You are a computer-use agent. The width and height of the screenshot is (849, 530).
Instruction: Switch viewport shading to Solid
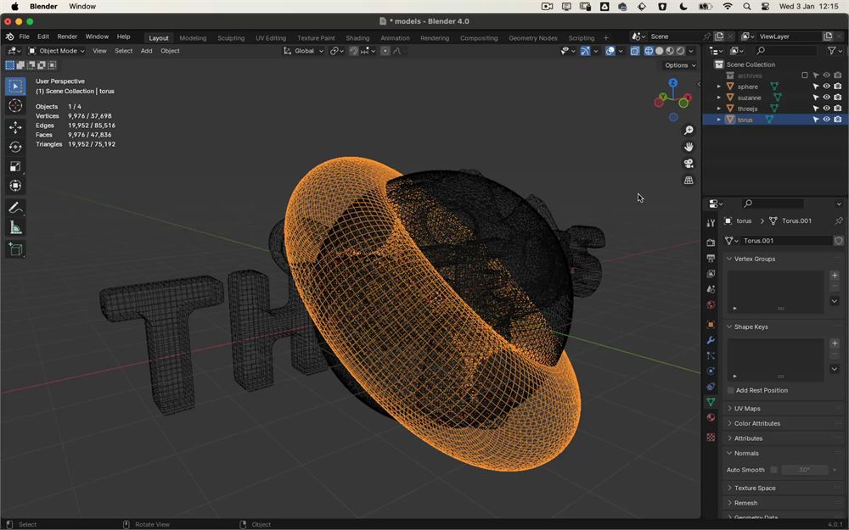(659, 51)
